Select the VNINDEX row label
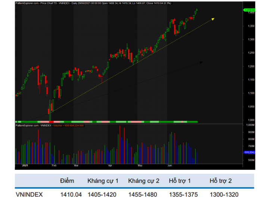 coord(30,195)
